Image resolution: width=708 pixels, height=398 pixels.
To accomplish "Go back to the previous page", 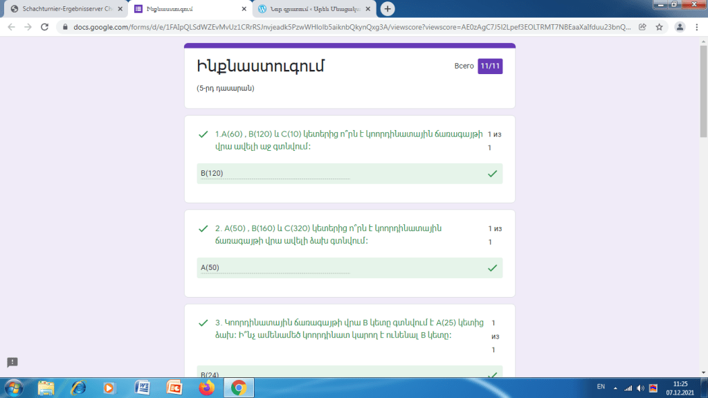I will pos(11,27).
